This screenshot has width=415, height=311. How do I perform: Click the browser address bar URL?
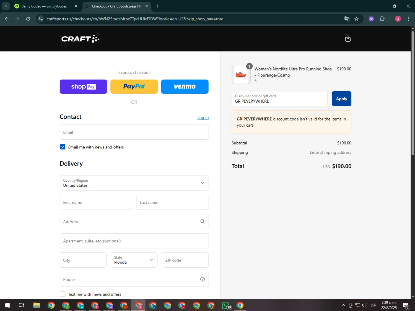coord(135,19)
